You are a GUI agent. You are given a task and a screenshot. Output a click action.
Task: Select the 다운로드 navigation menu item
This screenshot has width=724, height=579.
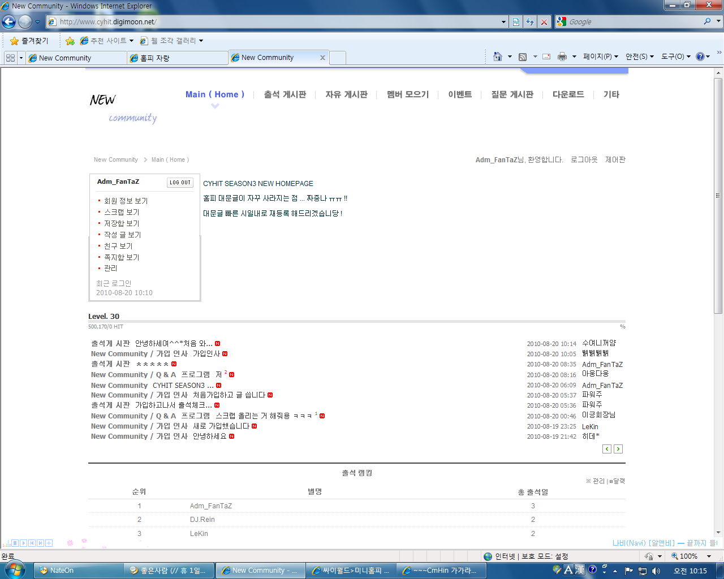568,94
